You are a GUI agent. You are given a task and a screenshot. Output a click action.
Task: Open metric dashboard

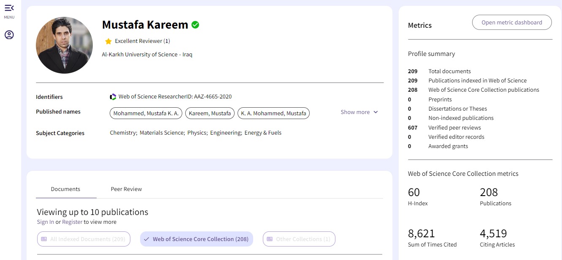point(512,23)
